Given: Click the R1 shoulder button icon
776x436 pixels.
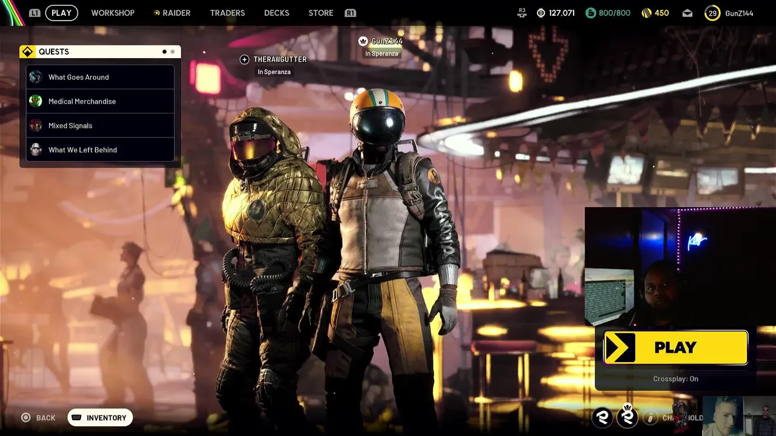Looking at the screenshot, I should coord(350,13).
